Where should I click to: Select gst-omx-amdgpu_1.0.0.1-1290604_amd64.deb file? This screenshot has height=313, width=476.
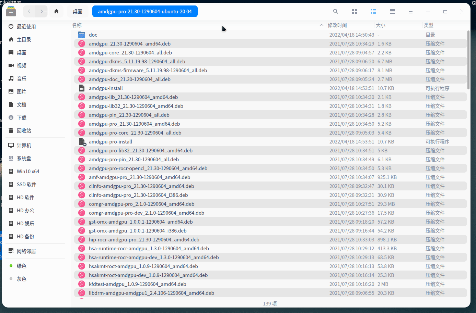(x=270, y=222)
